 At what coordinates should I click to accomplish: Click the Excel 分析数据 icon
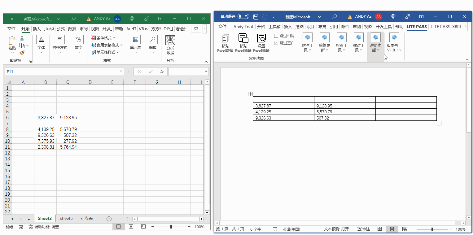(x=170, y=41)
